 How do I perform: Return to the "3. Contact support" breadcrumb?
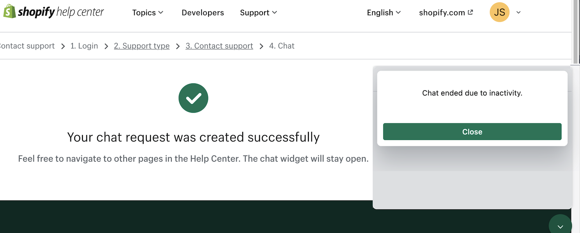pos(219,46)
